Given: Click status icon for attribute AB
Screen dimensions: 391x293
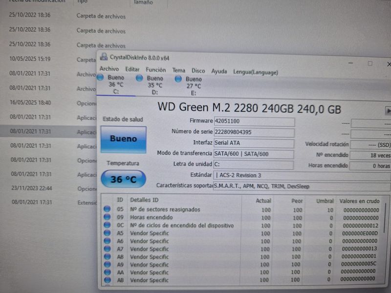Looking at the screenshot, I should point(108,280).
